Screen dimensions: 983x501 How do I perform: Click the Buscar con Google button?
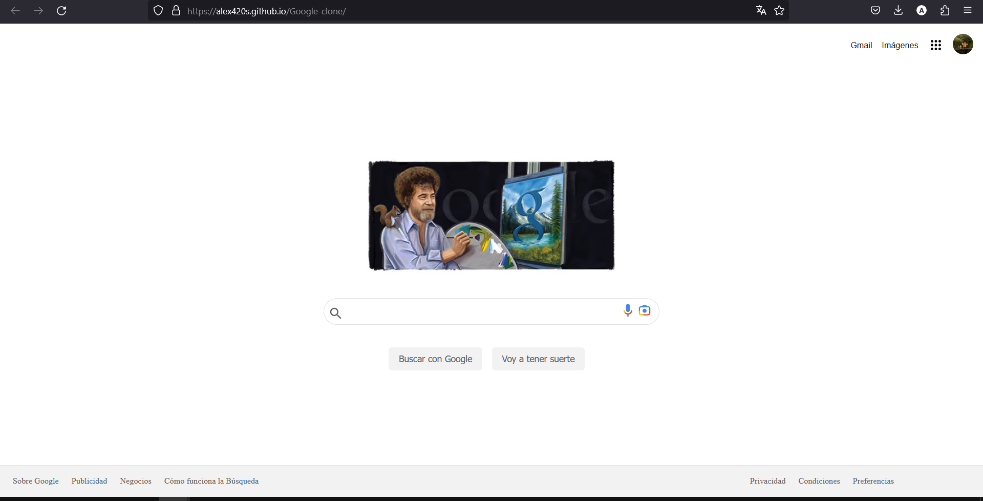pos(435,359)
